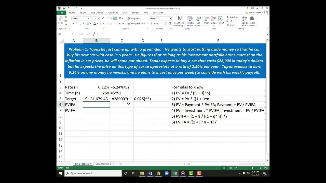The height and width of the screenshot is (183, 326).
Task: Click the Percent Style icon
Action: (157, 23)
